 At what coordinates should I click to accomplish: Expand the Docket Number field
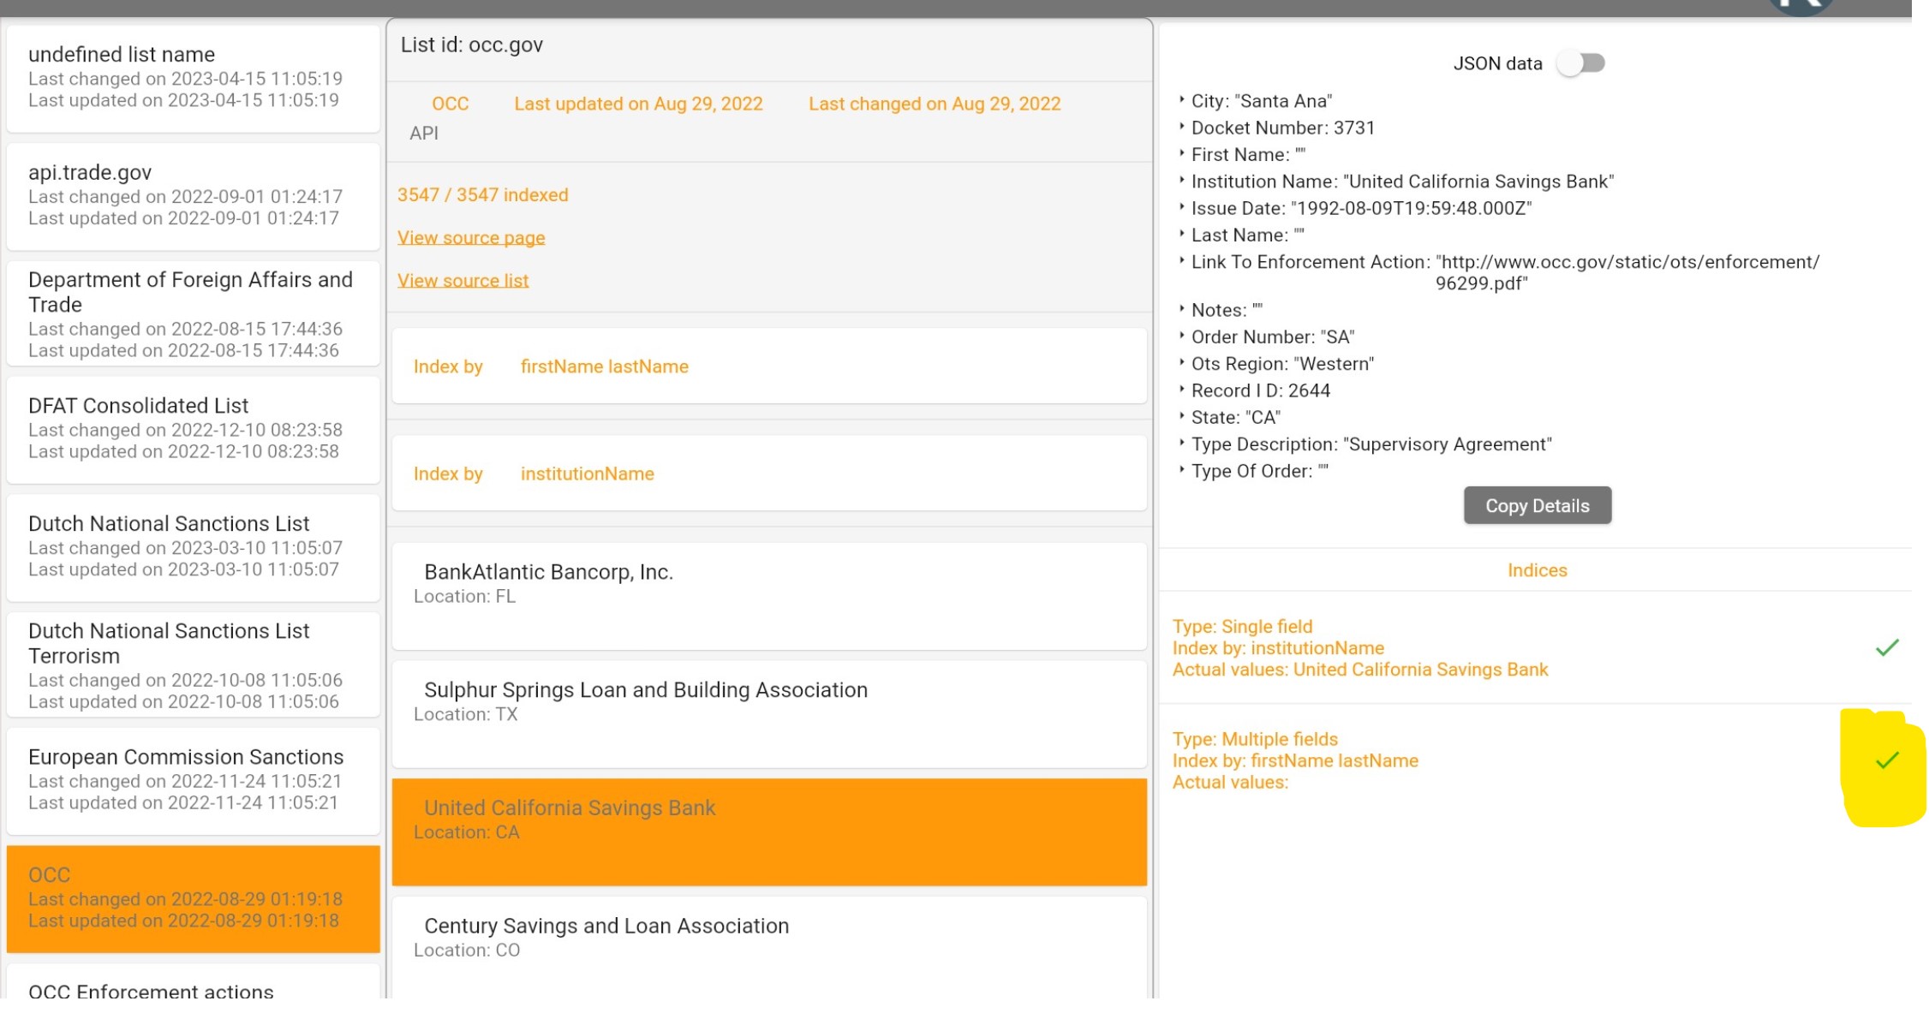point(1183,128)
